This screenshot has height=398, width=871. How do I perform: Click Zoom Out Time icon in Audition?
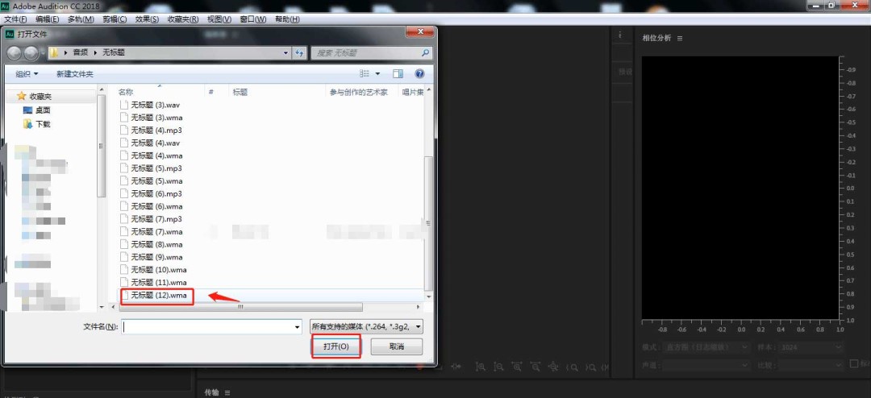tap(535, 367)
